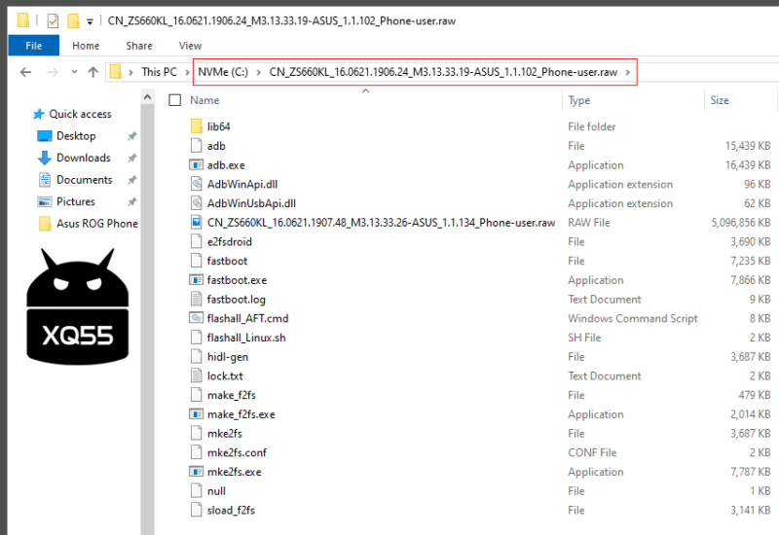The height and width of the screenshot is (535, 779).
Task: Switch to the View ribbon tab
Action: click(x=190, y=46)
